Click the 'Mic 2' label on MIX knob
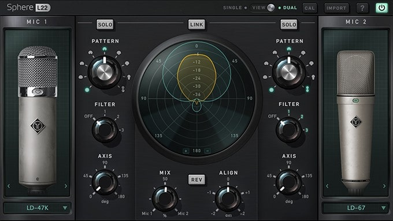 point(183,213)
